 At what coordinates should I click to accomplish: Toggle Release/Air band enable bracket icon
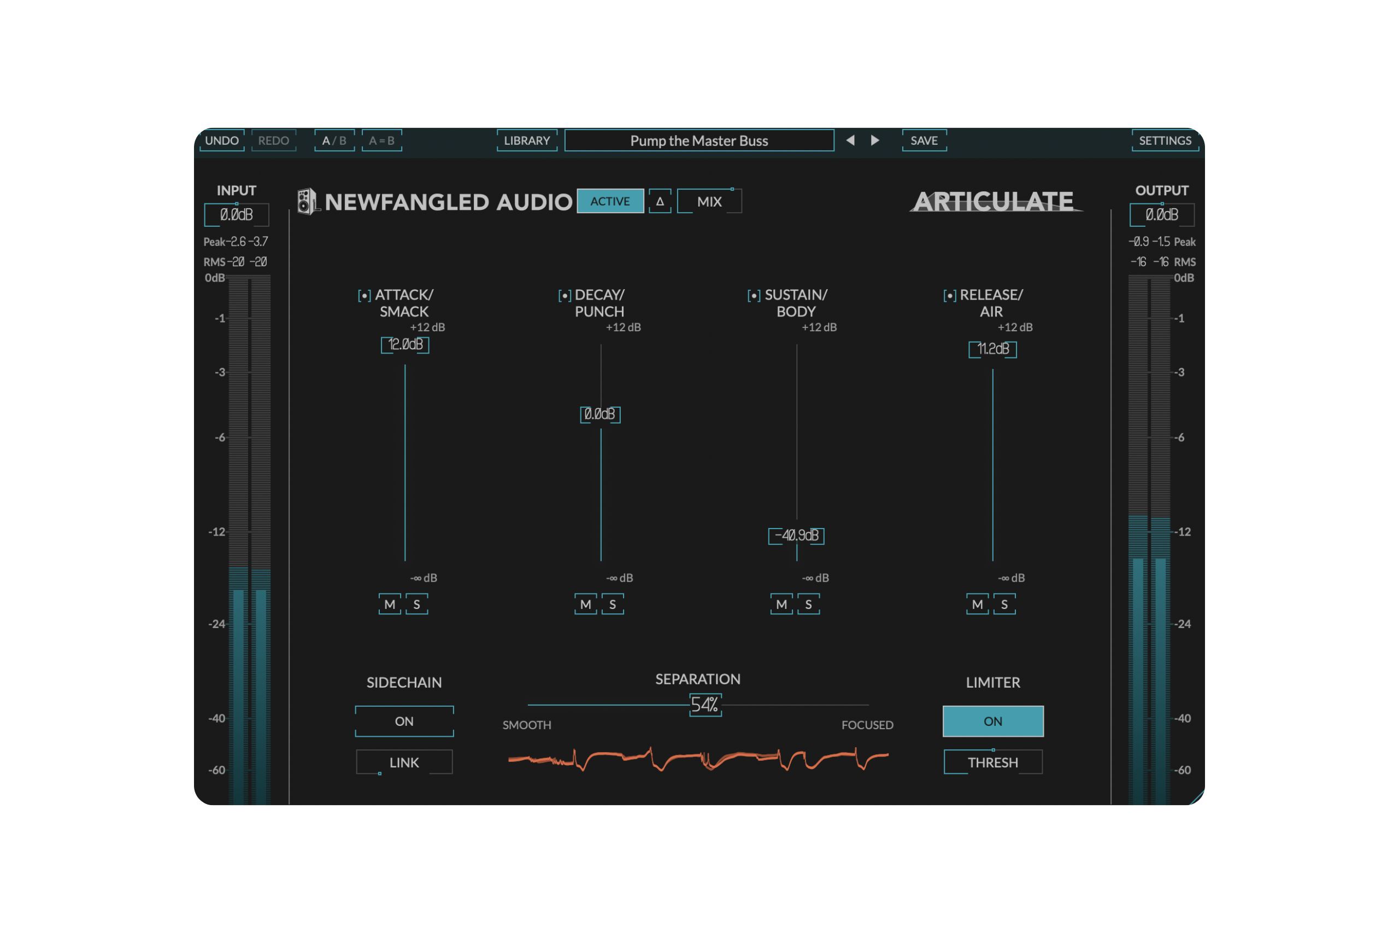coord(950,296)
